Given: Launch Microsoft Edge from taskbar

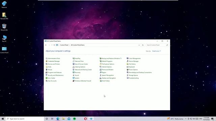Looking at the screenshot, I should pos(58,119).
